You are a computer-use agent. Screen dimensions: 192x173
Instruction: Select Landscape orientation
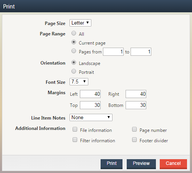74,62
